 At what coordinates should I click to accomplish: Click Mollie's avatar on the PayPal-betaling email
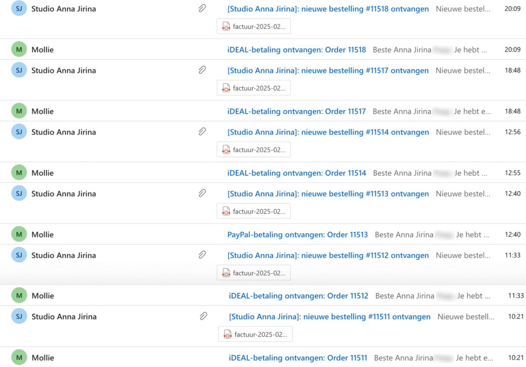point(18,234)
